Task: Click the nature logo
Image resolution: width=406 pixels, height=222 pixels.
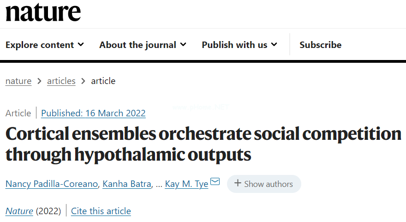Action: pyautogui.click(x=43, y=12)
